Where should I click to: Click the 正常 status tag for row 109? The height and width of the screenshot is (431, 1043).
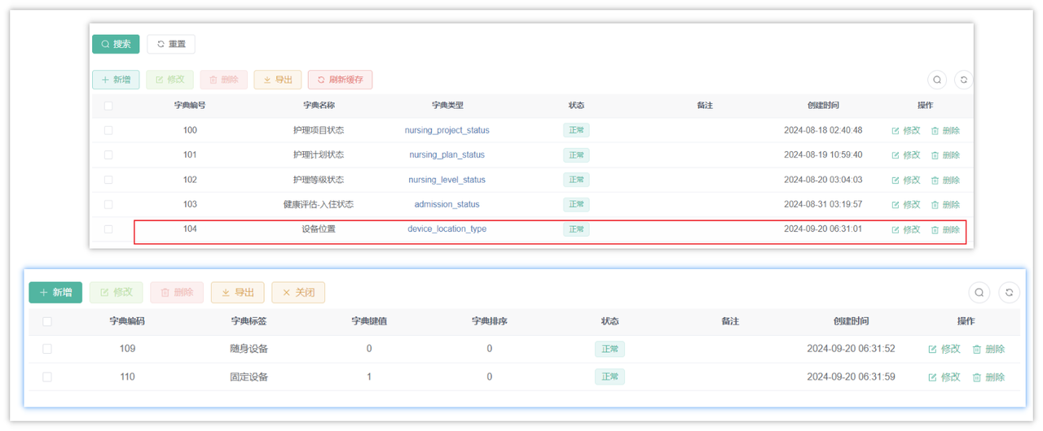(x=610, y=349)
